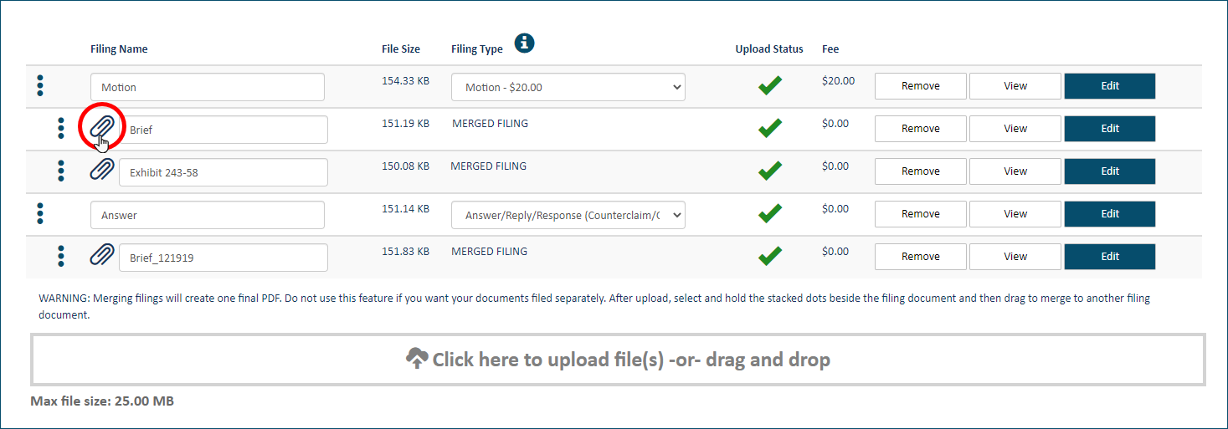Viewport: 1228px width, 429px height.
Task: Open the Filing Type info icon
Action: [525, 43]
